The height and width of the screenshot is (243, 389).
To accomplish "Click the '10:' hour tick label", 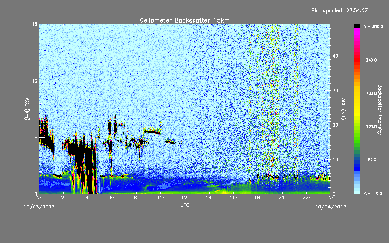I will [x=161, y=198].
